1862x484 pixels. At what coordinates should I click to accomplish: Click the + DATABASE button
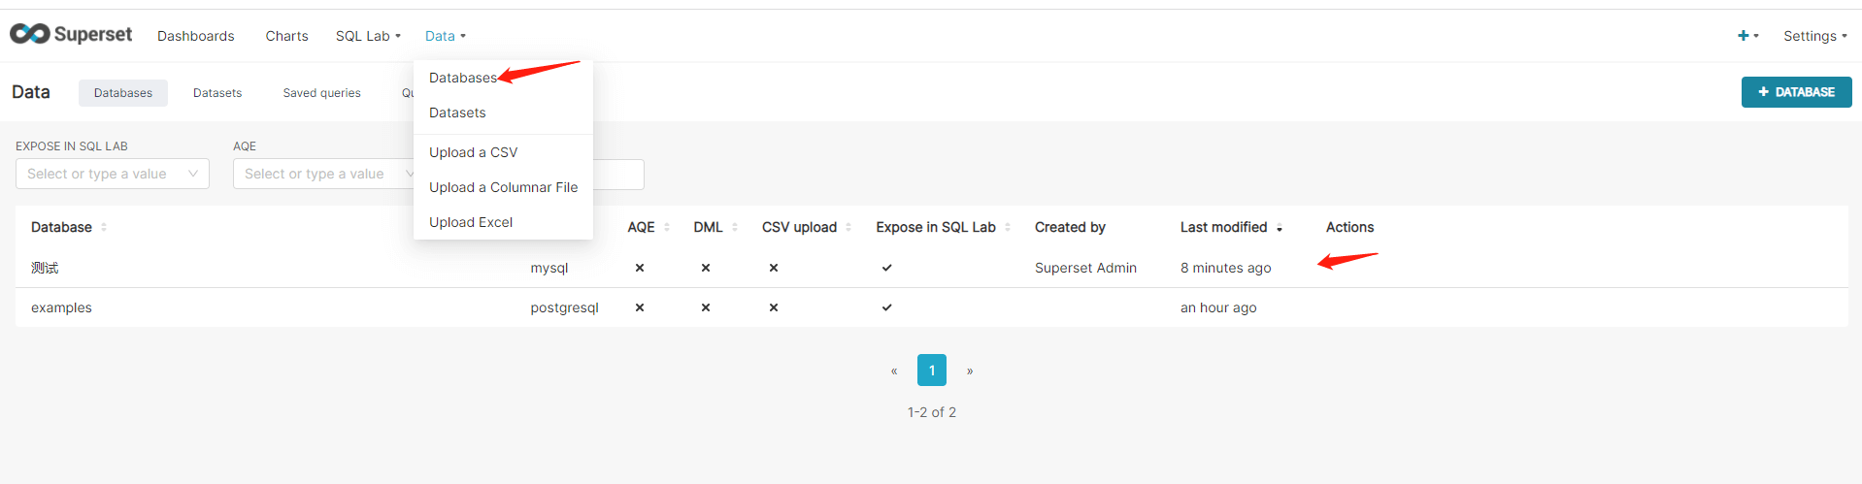pos(1796,92)
